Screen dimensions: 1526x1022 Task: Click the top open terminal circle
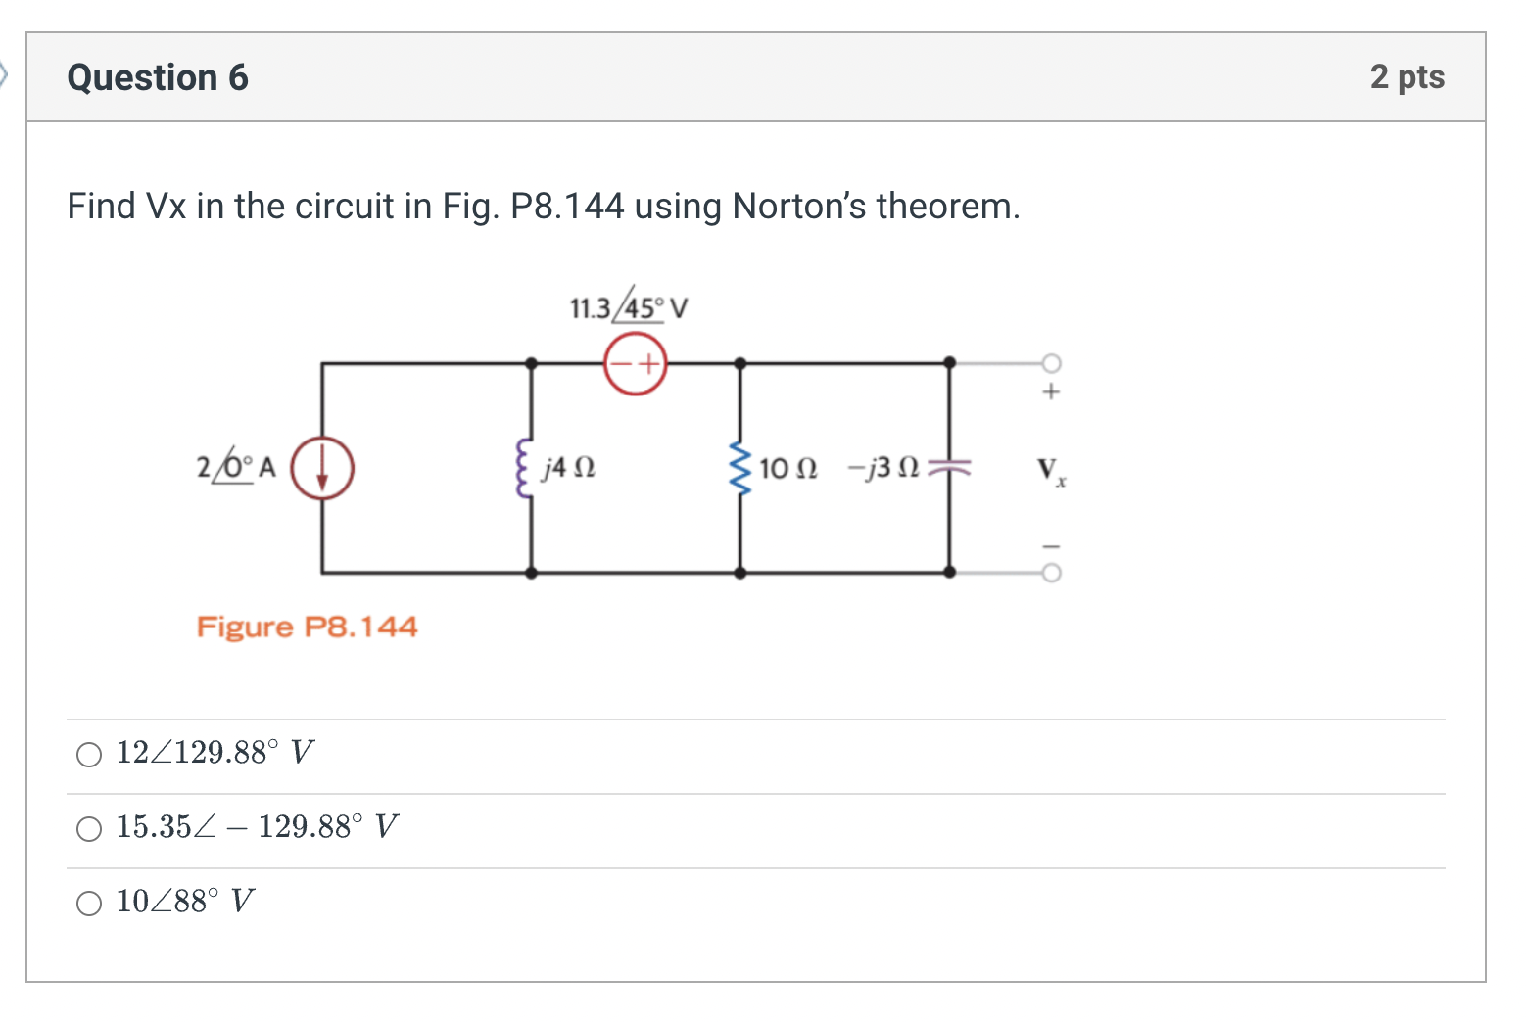coord(1051,363)
